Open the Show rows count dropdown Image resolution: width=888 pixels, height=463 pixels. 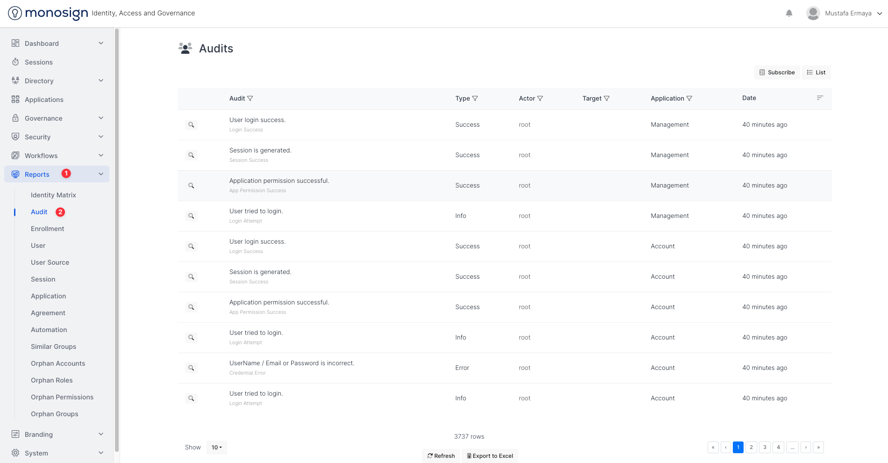coord(216,448)
